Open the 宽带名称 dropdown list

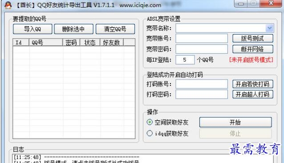(x=269, y=28)
